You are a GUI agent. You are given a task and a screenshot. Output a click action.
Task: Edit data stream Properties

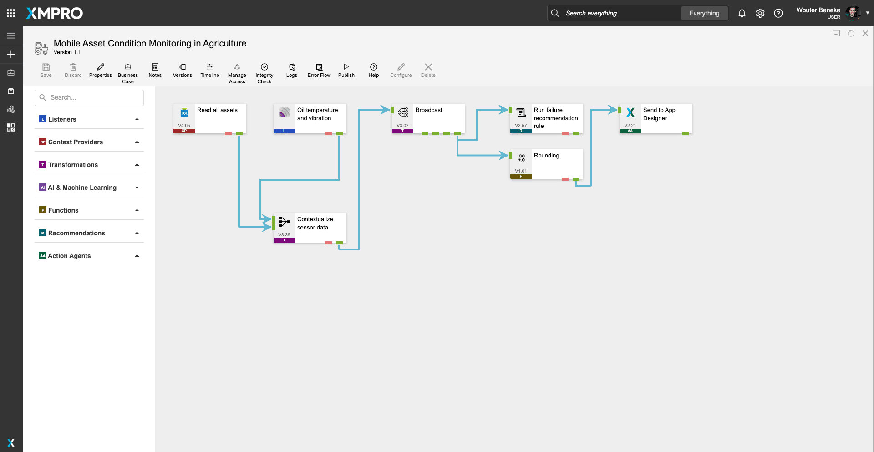(x=100, y=67)
